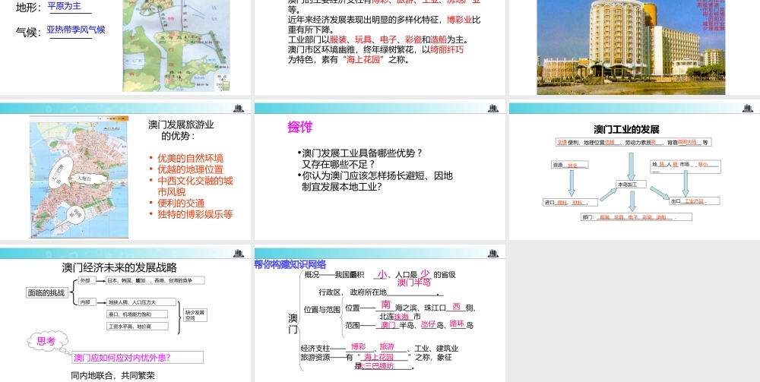Click the '亚热带季风气候' answer text

point(75,30)
